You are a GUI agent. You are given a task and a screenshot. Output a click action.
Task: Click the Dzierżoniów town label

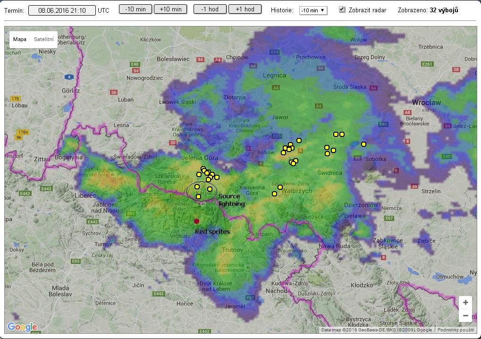coord(361,205)
